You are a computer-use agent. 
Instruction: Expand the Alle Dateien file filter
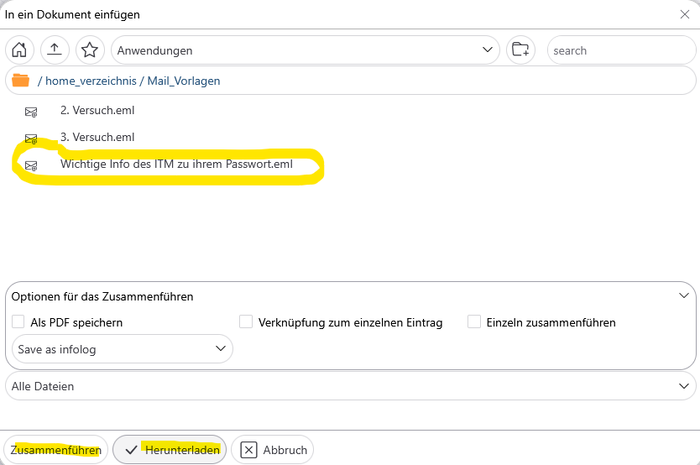[x=350, y=386]
